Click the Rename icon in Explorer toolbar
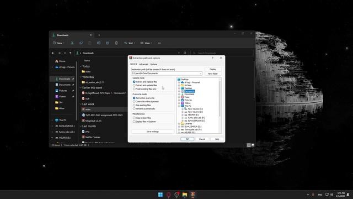353x199 pixels. (99, 43)
